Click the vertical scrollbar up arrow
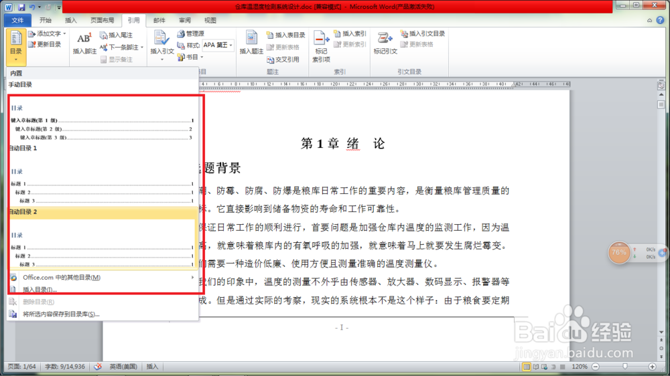670x376 pixels. pyautogui.click(x=661, y=94)
